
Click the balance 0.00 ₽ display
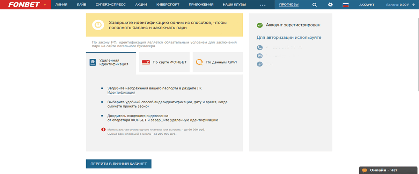coord(398,5)
